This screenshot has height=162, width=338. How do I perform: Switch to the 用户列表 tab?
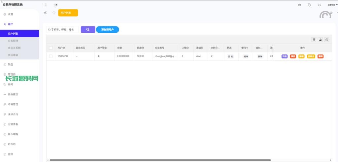(68, 13)
